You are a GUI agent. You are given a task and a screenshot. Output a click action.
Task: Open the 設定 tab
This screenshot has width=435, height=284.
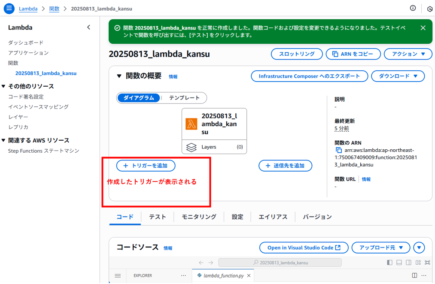click(237, 217)
